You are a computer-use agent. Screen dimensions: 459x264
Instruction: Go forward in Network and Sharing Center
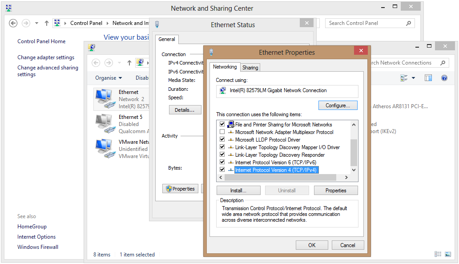click(26, 23)
